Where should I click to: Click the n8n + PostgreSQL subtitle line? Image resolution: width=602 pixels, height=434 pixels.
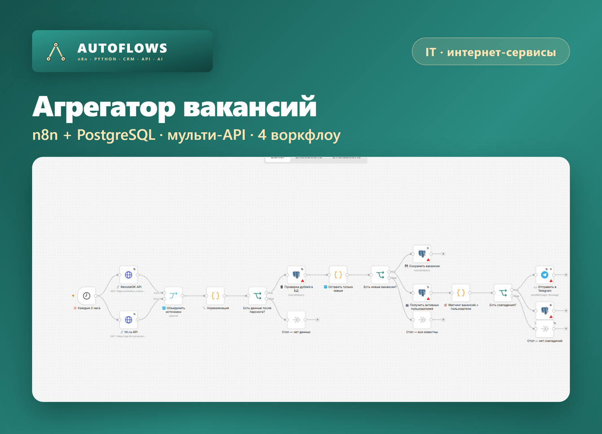pyautogui.click(x=186, y=135)
